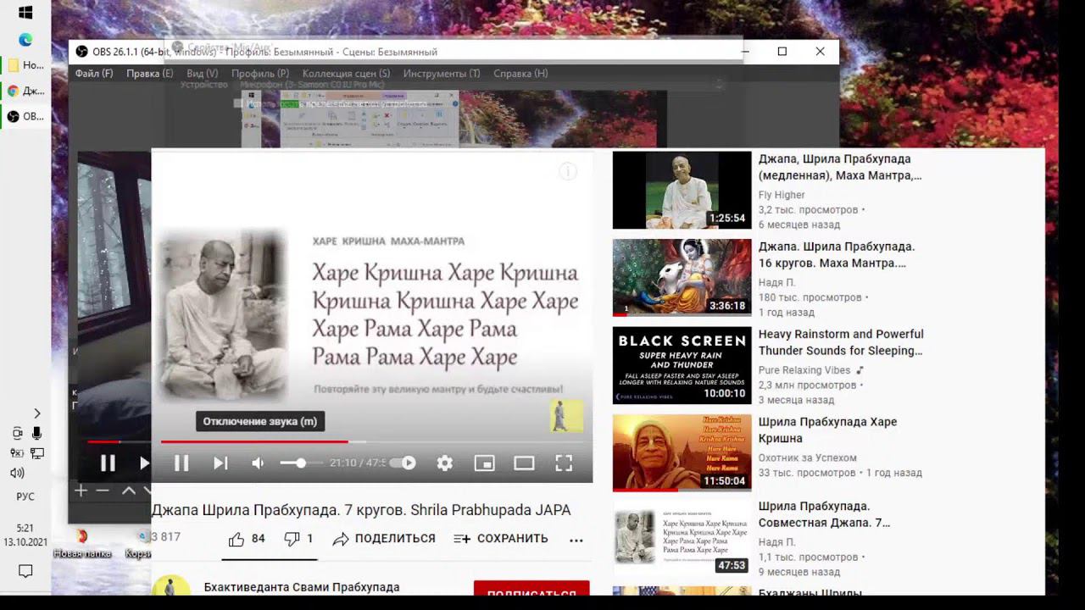Click the microphone tray icon

[x=37, y=433]
